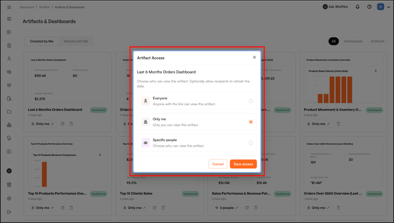Viewport: 394px width, 223px height.
Task: Click the user avatar D
Action: click(x=380, y=7)
